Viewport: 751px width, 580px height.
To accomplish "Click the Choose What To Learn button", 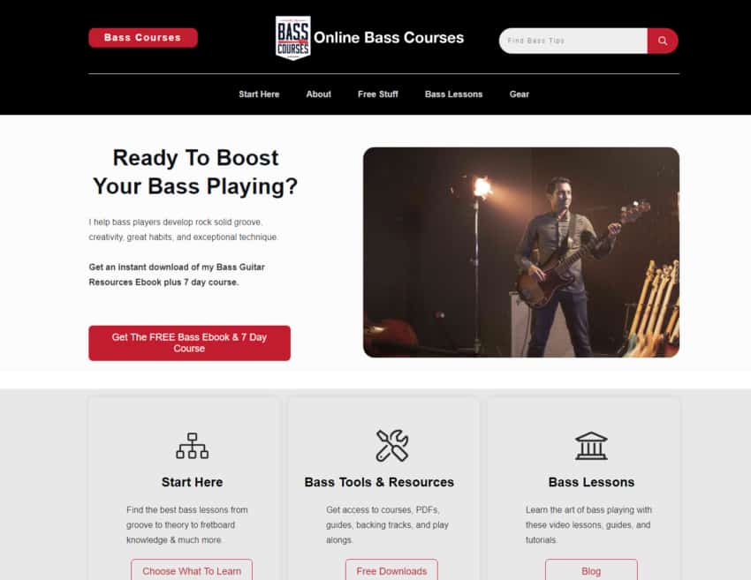I will (x=192, y=570).
